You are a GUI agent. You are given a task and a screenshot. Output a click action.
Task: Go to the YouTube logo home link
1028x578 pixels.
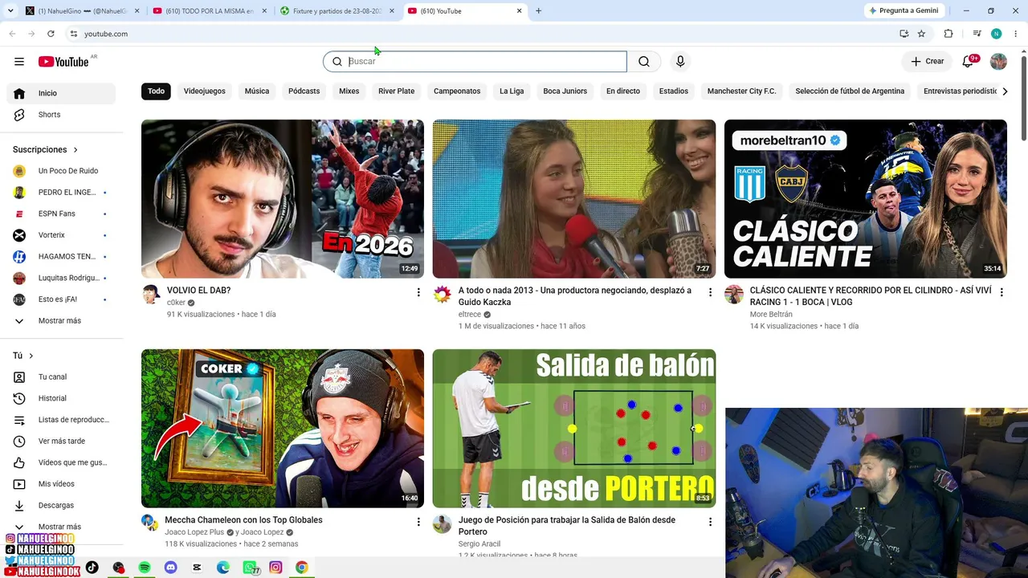pyautogui.click(x=63, y=62)
